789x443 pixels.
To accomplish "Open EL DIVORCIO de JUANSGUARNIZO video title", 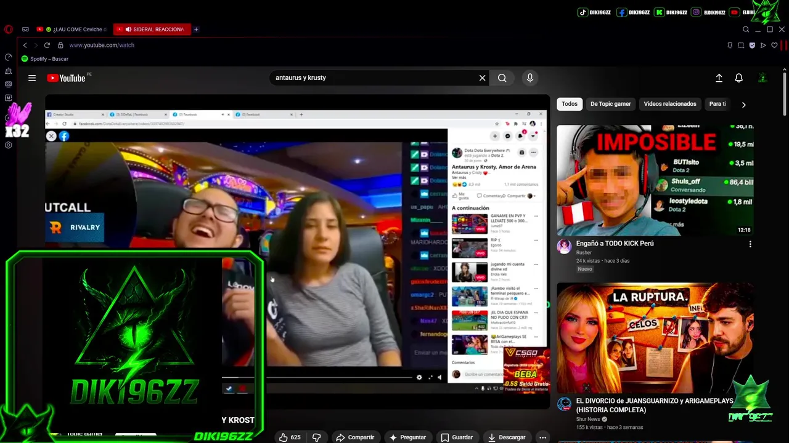I will point(655,405).
